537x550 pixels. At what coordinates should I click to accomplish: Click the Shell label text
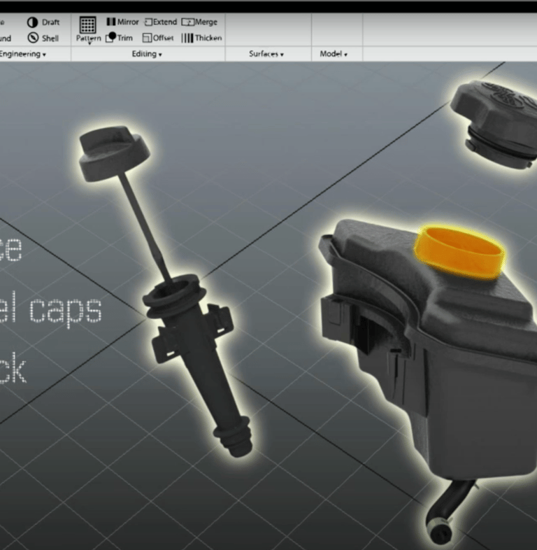[x=50, y=38]
